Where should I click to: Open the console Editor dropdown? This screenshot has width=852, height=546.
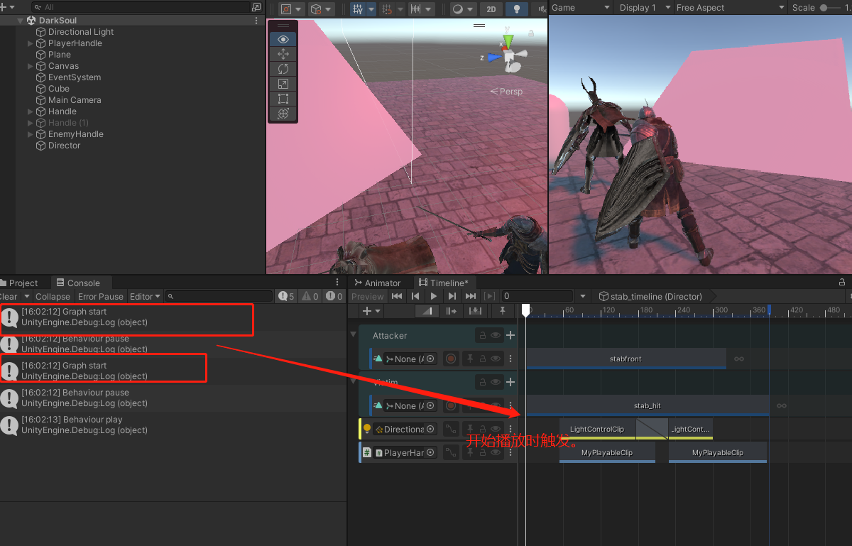(x=145, y=296)
